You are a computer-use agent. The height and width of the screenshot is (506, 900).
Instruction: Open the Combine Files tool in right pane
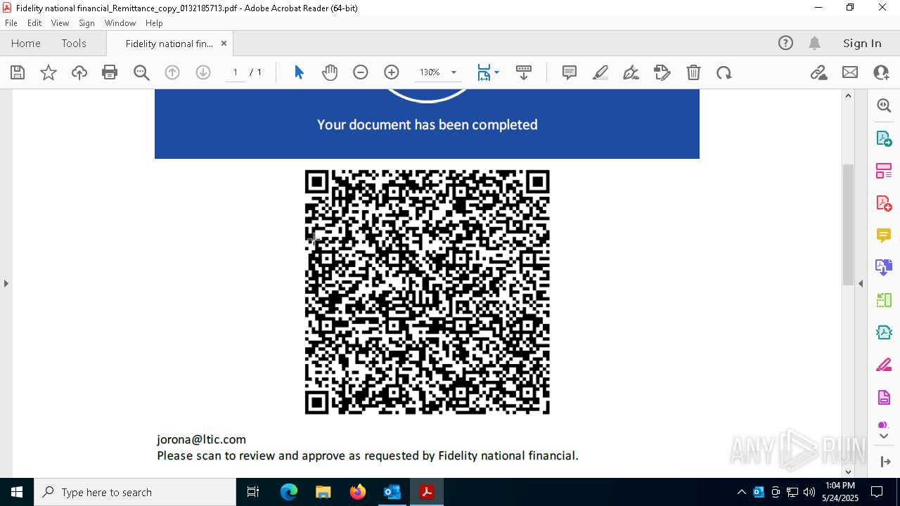pos(884,268)
